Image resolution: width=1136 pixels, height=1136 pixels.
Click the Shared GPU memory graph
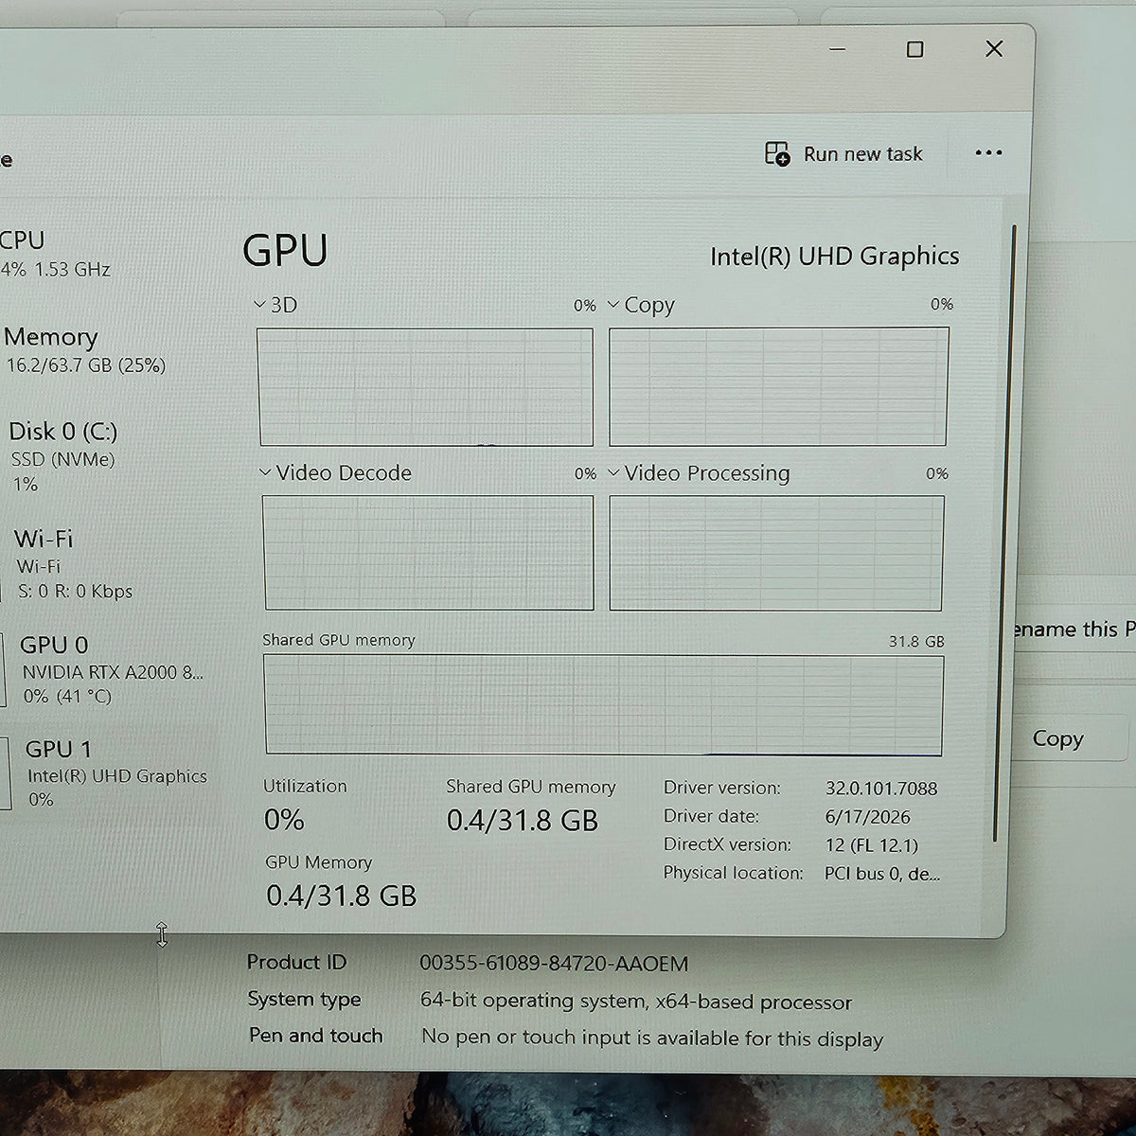(x=604, y=705)
